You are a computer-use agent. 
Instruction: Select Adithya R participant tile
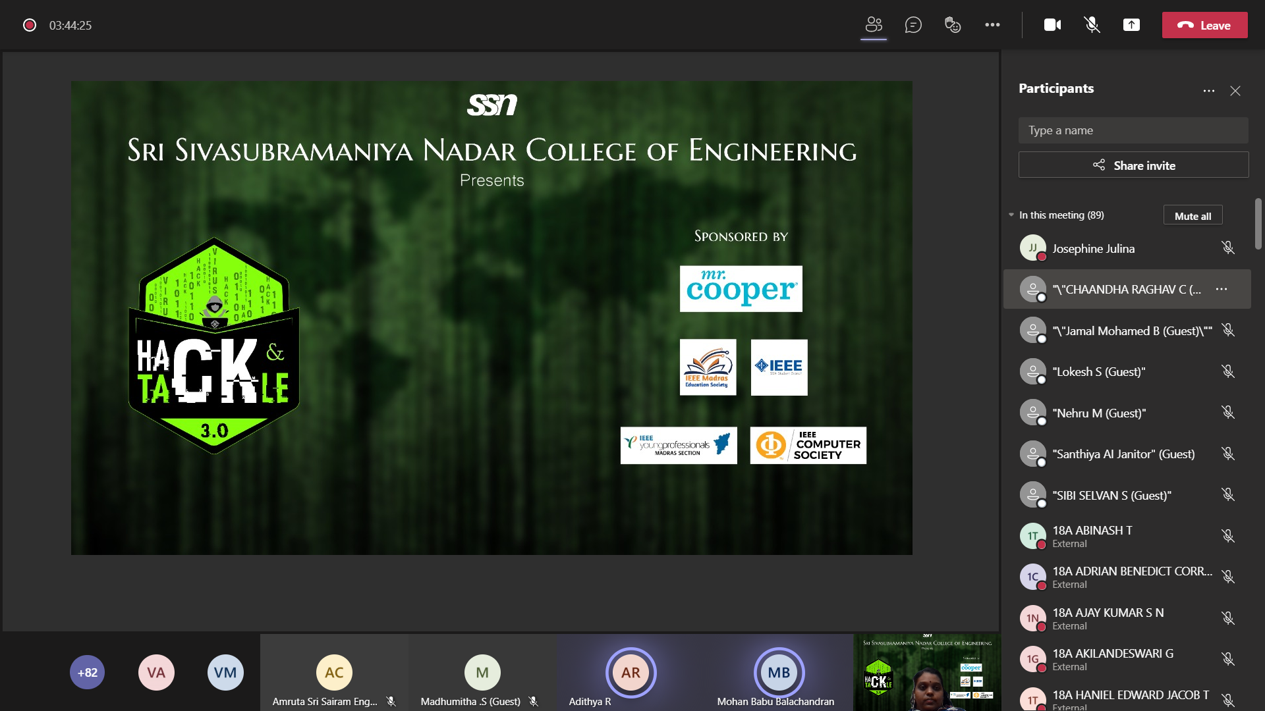[x=631, y=672]
